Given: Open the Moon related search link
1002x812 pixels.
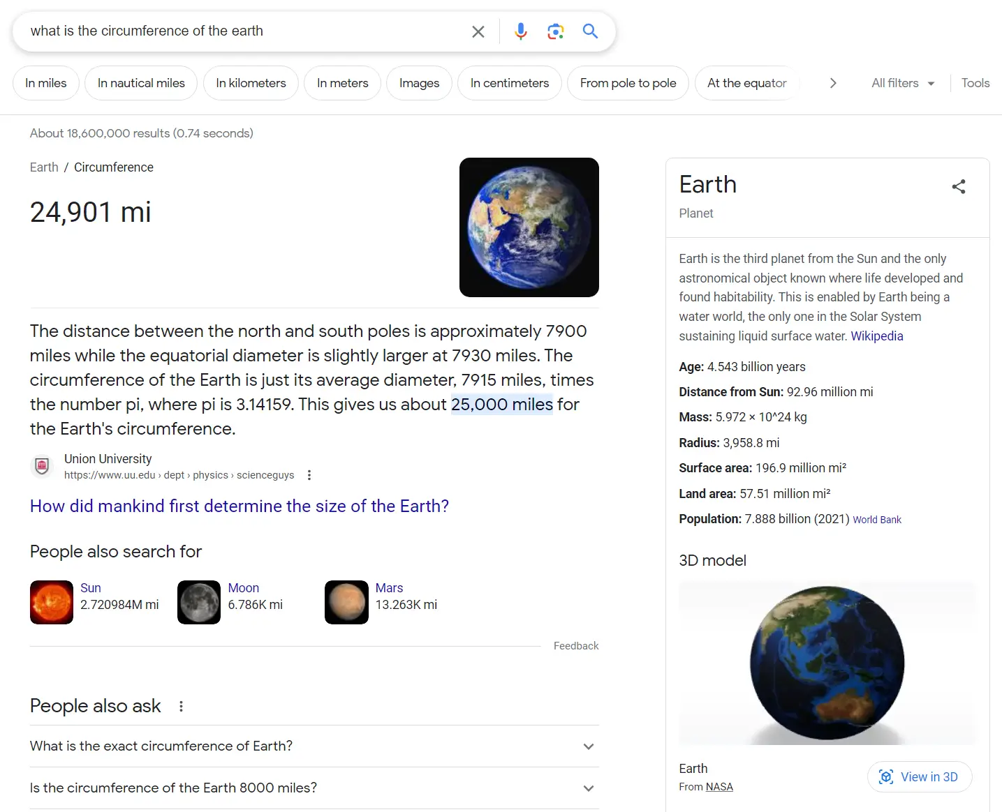Looking at the screenshot, I should pos(244,588).
